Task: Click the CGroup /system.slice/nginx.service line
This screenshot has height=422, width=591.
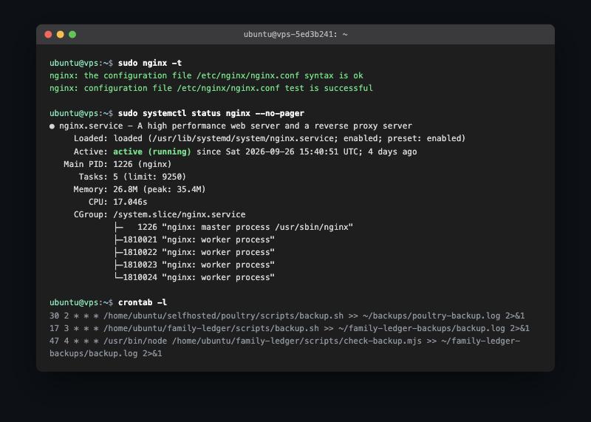Action: click(160, 214)
